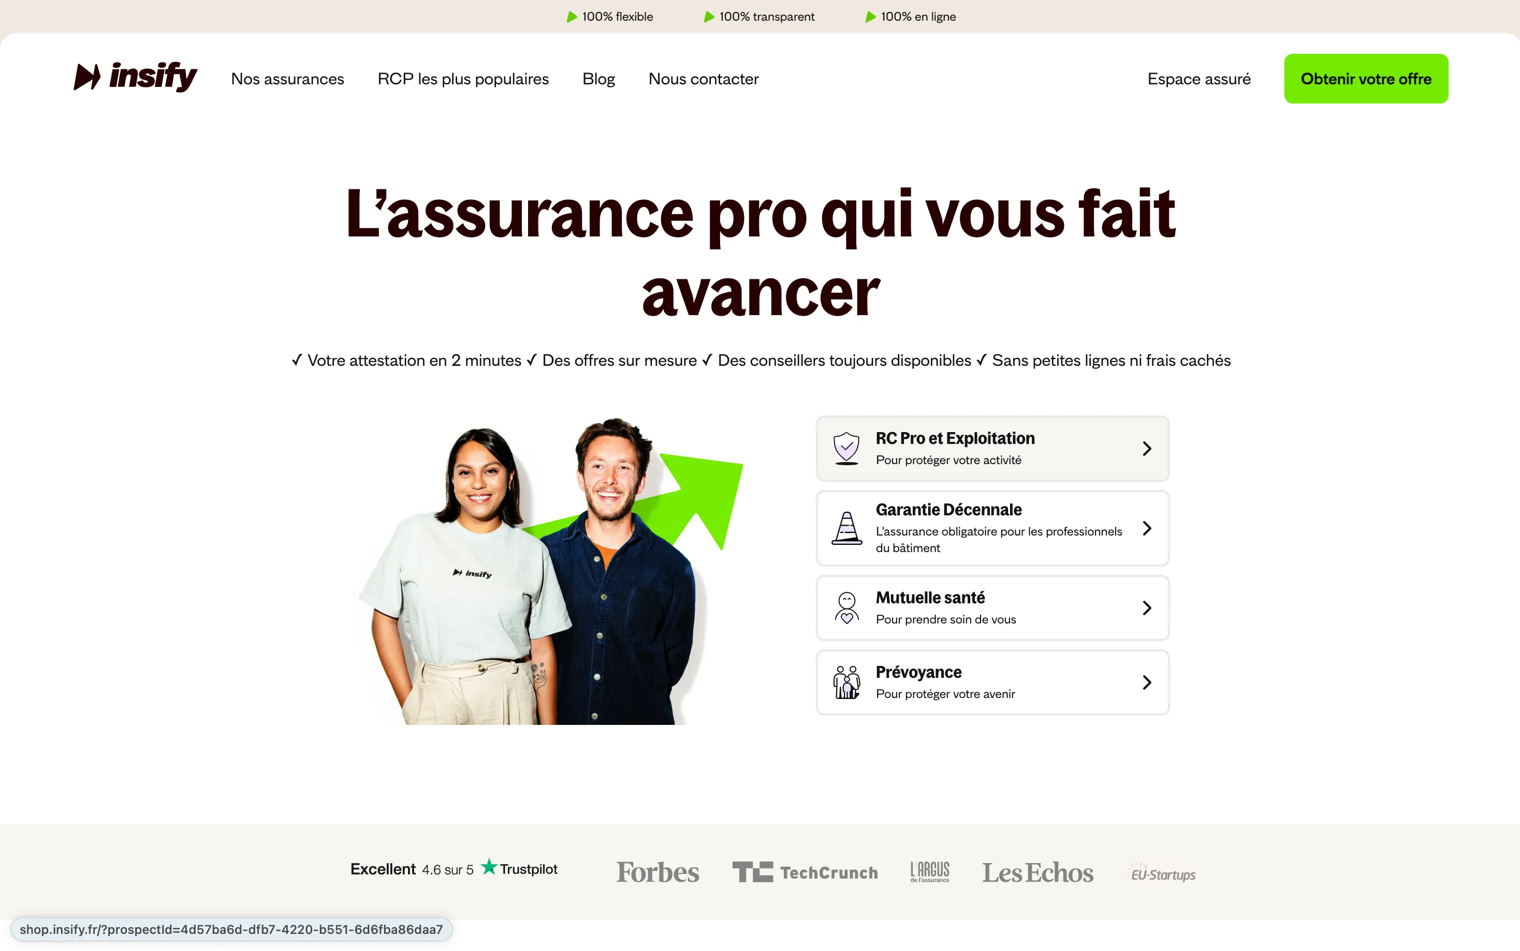Click the EU-Startups logo
Image resolution: width=1520 pixels, height=951 pixels.
(x=1163, y=873)
